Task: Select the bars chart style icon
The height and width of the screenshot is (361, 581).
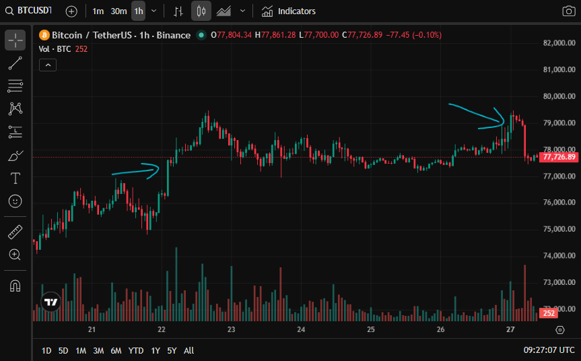Action: [178, 11]
